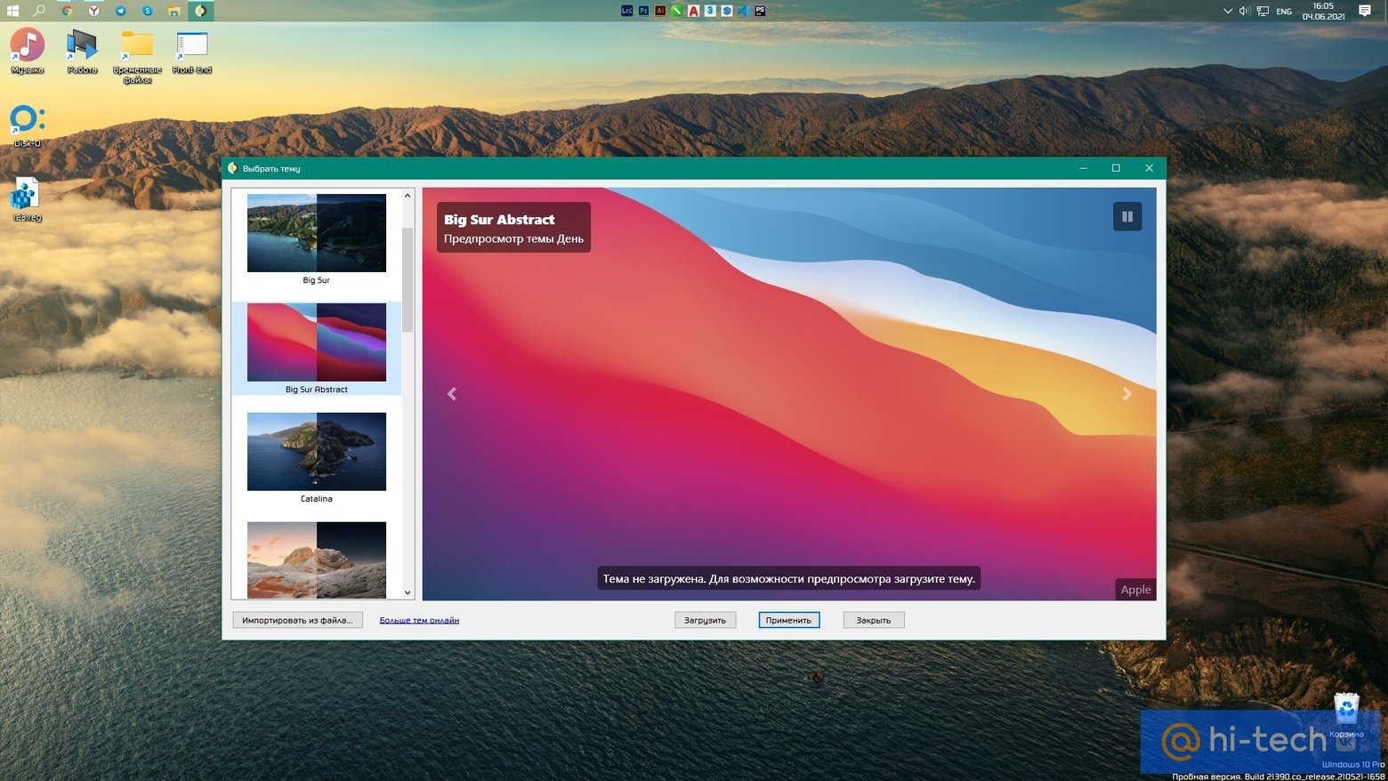
Task: Launch AutoCAD red A shortcut
Action: point(693,11)
